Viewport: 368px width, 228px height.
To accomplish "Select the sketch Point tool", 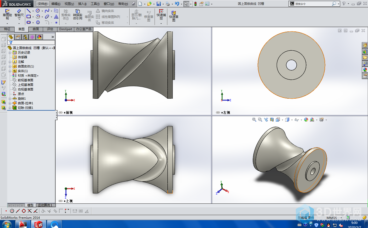I will point(56,22).
